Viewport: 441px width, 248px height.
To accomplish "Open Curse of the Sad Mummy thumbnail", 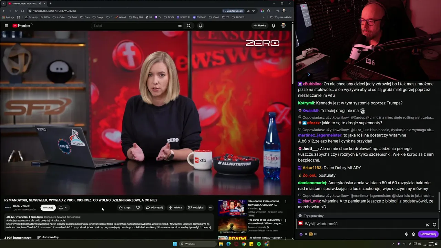I will pyautogui.click(x=232, y=226).
